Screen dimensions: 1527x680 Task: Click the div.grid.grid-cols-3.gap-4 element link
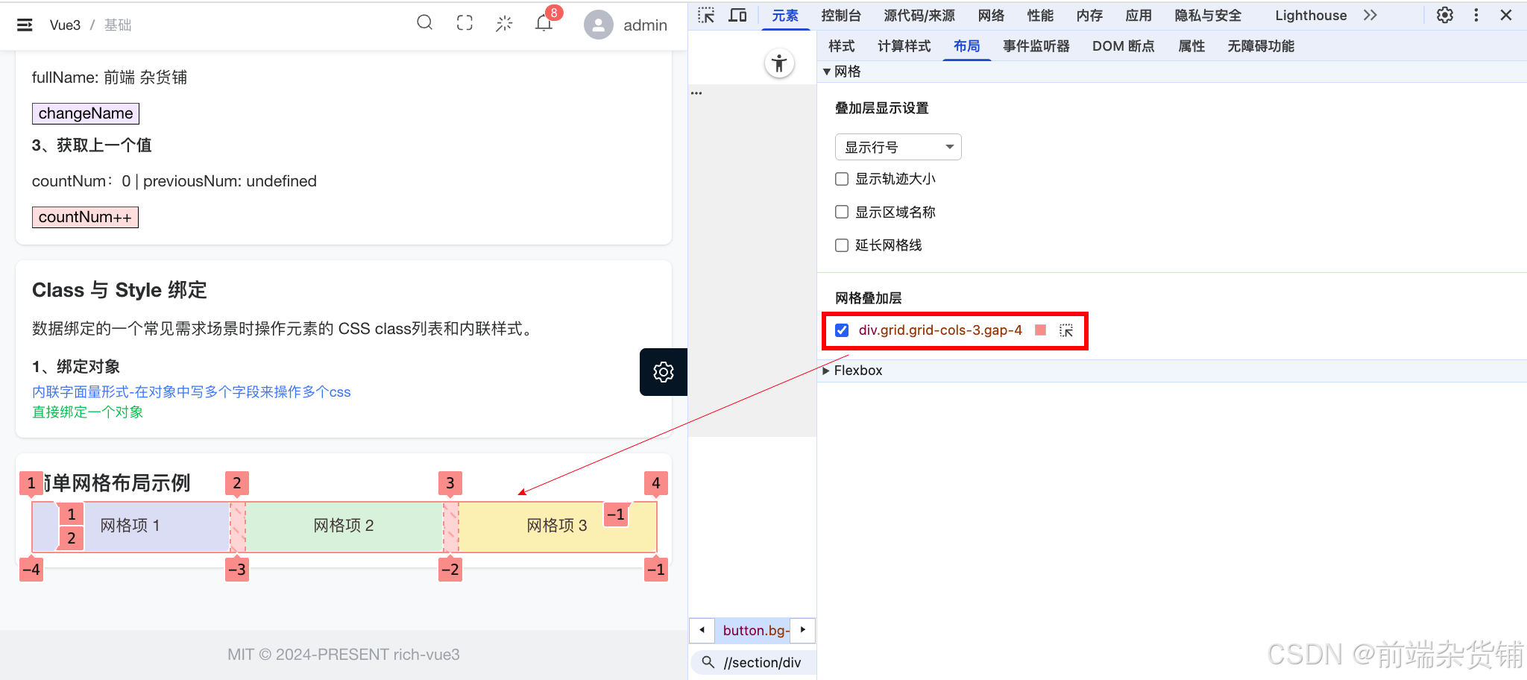(940, 330)
